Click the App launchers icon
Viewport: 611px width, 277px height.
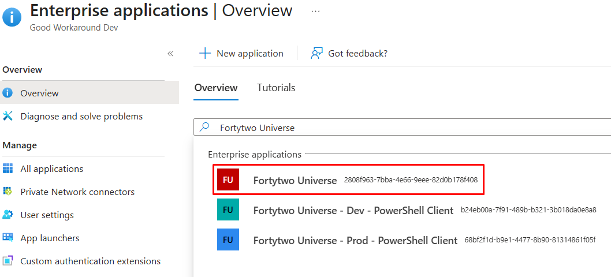[8, 238]
